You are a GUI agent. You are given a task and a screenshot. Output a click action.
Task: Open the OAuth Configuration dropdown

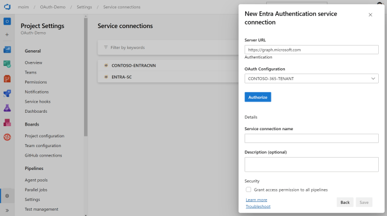312,78
